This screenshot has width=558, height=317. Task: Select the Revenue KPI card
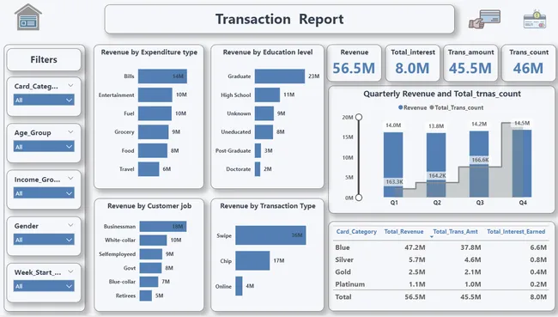[x=354, y=63]
